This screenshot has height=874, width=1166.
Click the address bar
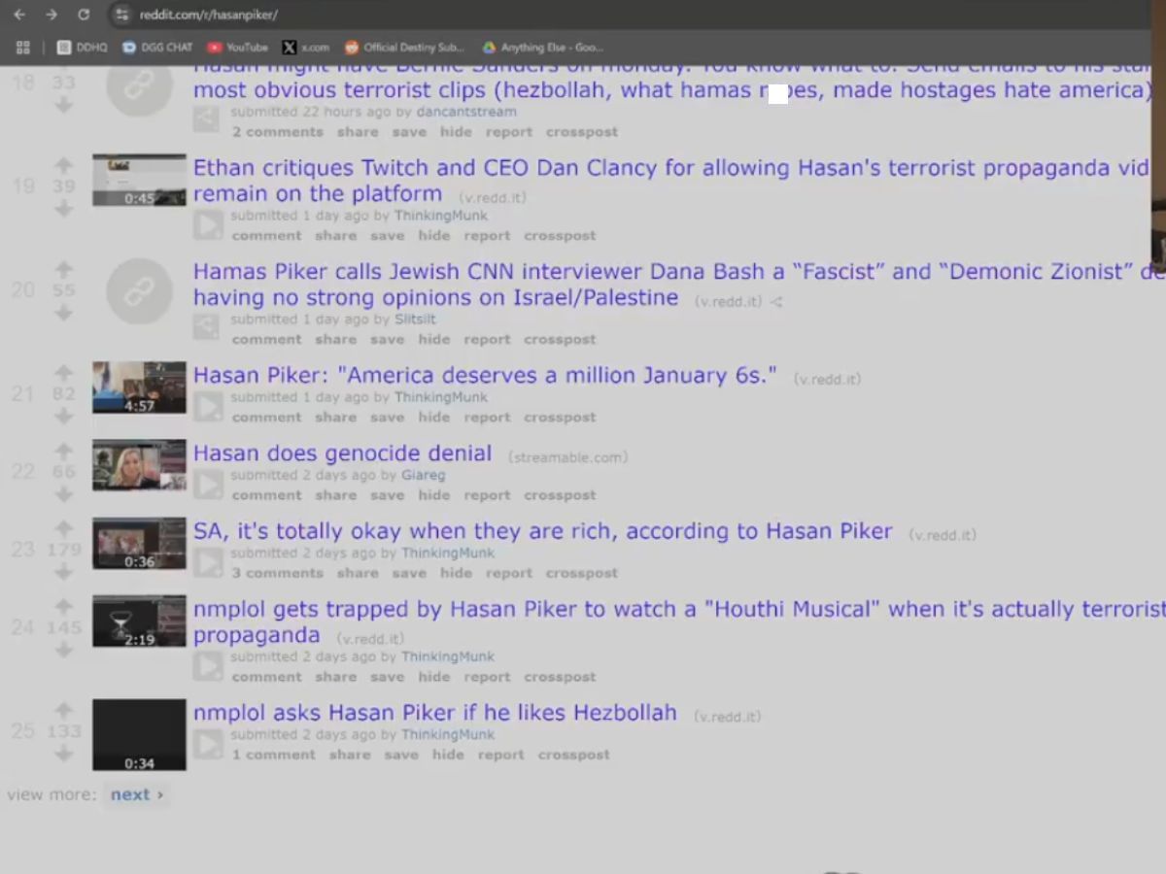pyautogui.click(x=389, y=15)
